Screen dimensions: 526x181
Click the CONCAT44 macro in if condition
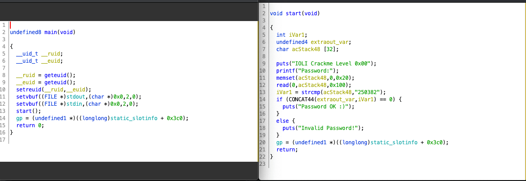[x=299, y=99]
